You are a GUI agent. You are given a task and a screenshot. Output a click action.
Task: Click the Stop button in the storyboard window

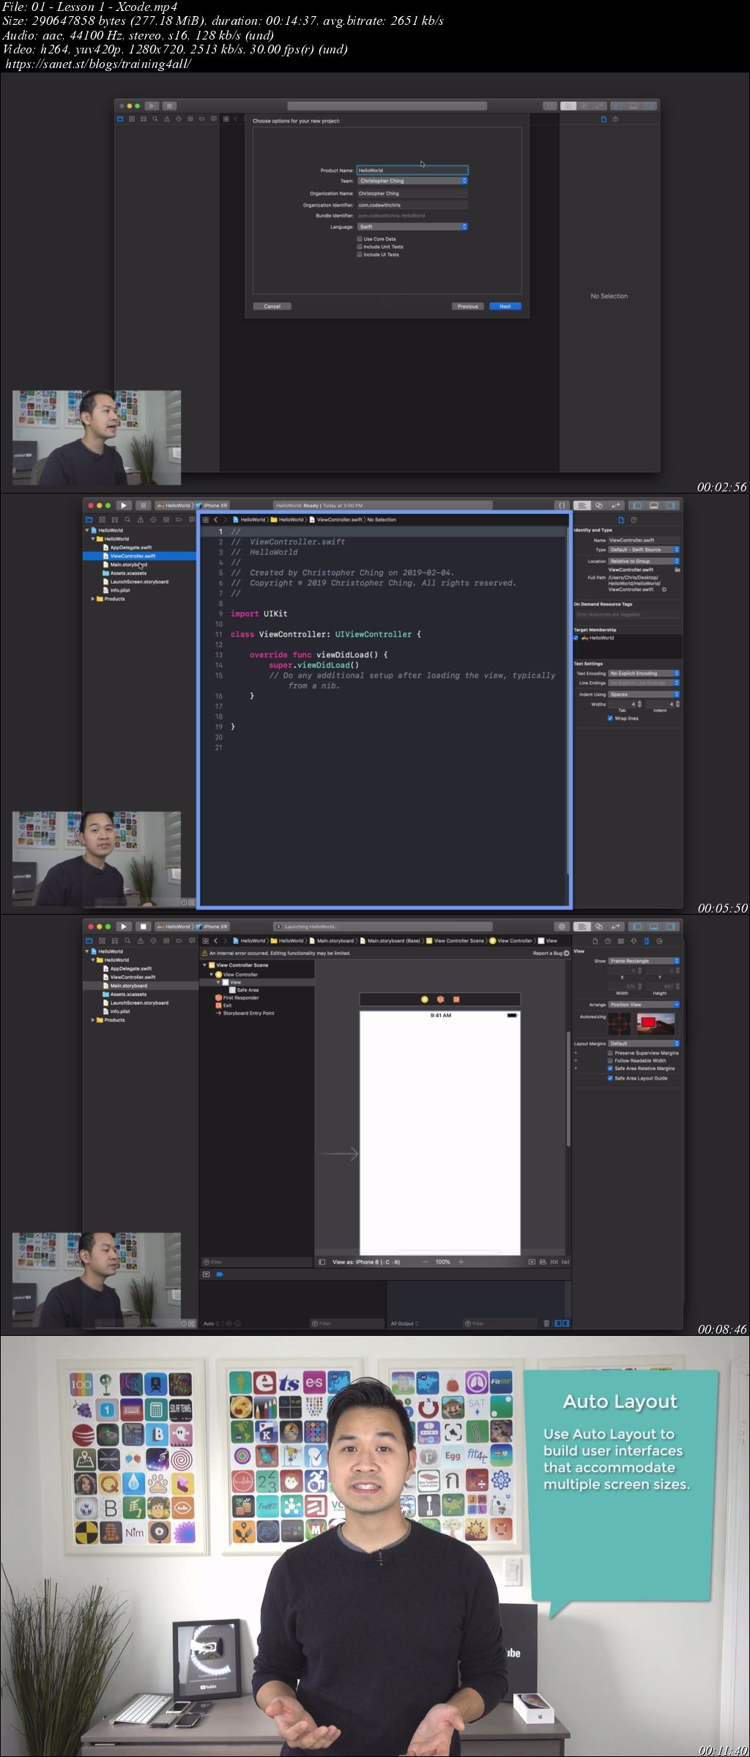point(143,926)
